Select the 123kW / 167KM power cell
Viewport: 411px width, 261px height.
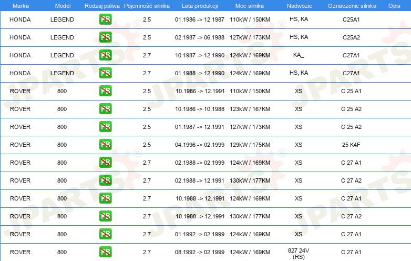pyautogui.click(x=250, y=109)
